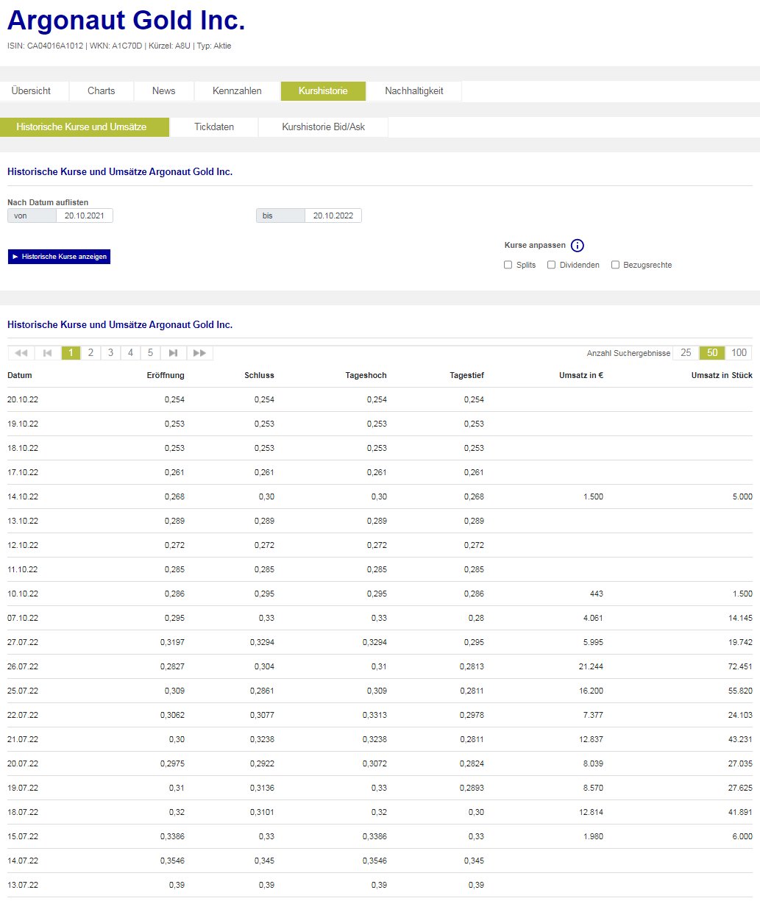Click closing price 0,2861 on 25.07.22
The height and width of the screenshot is (901, 760).
[x=262, y=691]
